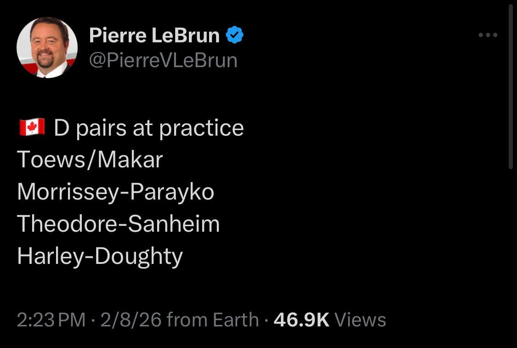Click the Toews/Makar pairing line
517x348 pixels.
(x=90, y=160)
